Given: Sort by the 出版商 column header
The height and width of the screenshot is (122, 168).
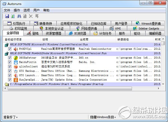Looking at the screenshot, I should pos(97,39).
